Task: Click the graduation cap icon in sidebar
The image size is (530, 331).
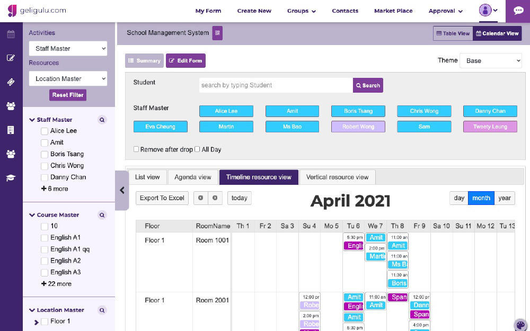Action: [x=11, y=178]
